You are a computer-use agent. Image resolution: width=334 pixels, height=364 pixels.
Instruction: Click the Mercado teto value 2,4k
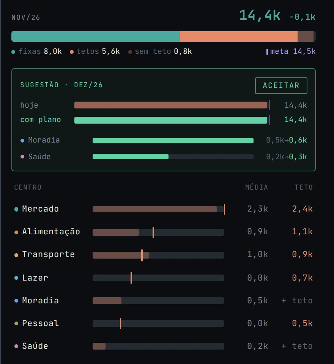point(302,209)
